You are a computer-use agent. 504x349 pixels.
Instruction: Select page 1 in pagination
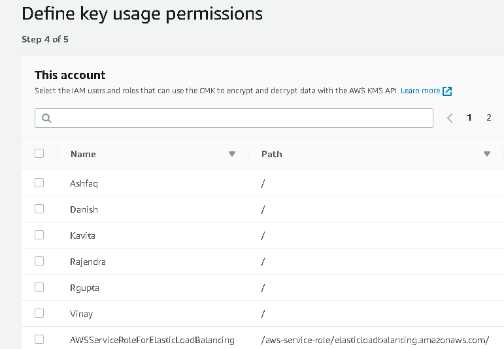[x=469, y=118]
